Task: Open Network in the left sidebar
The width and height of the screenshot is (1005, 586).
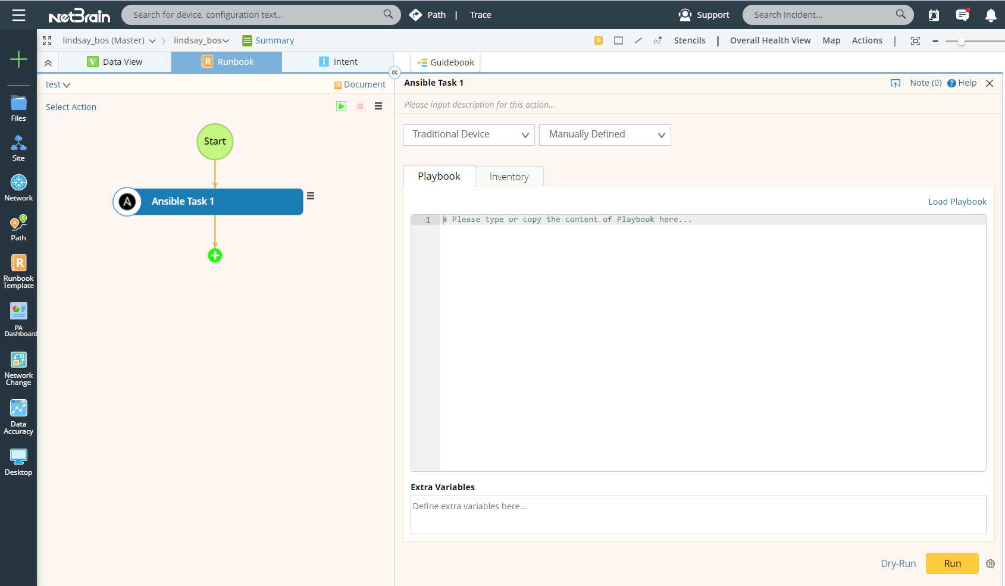Action: pos(18,188)
